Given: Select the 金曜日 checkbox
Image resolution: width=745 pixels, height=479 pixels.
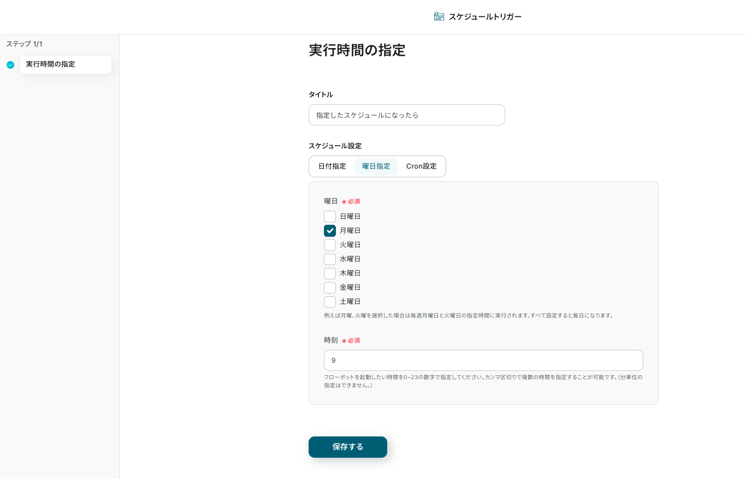Looking at the screenshot, I should click(x=330, y=288).
